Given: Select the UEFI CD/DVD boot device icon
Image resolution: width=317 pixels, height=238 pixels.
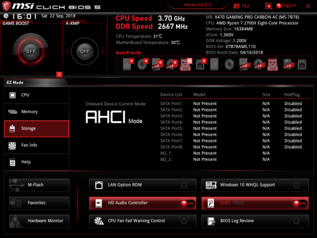Looking at the screenshot, I should coord(143,64).
